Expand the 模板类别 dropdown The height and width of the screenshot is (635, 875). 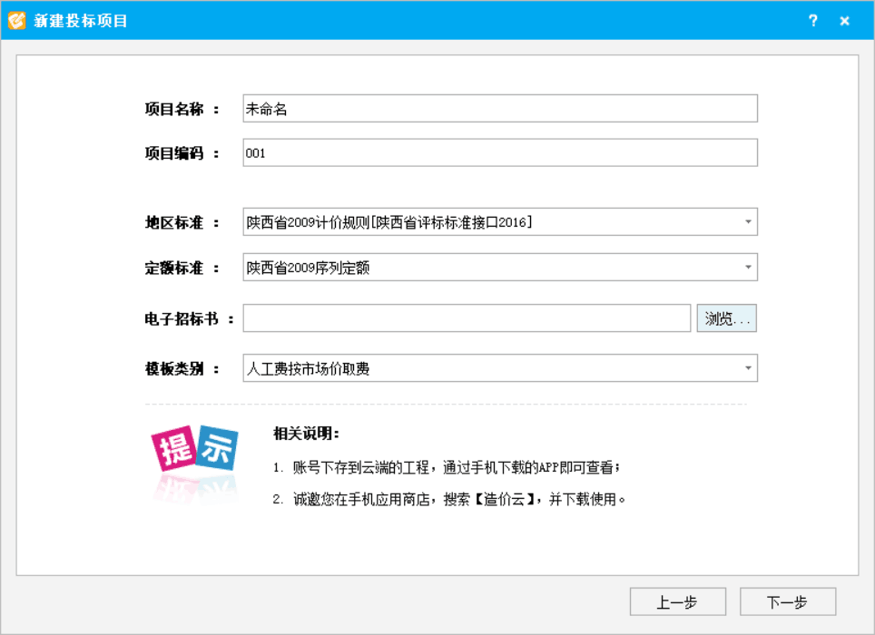click(748, 368)
